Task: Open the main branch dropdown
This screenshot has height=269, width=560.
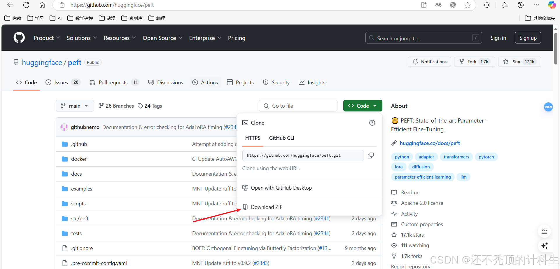Action: tap(75, 106)
